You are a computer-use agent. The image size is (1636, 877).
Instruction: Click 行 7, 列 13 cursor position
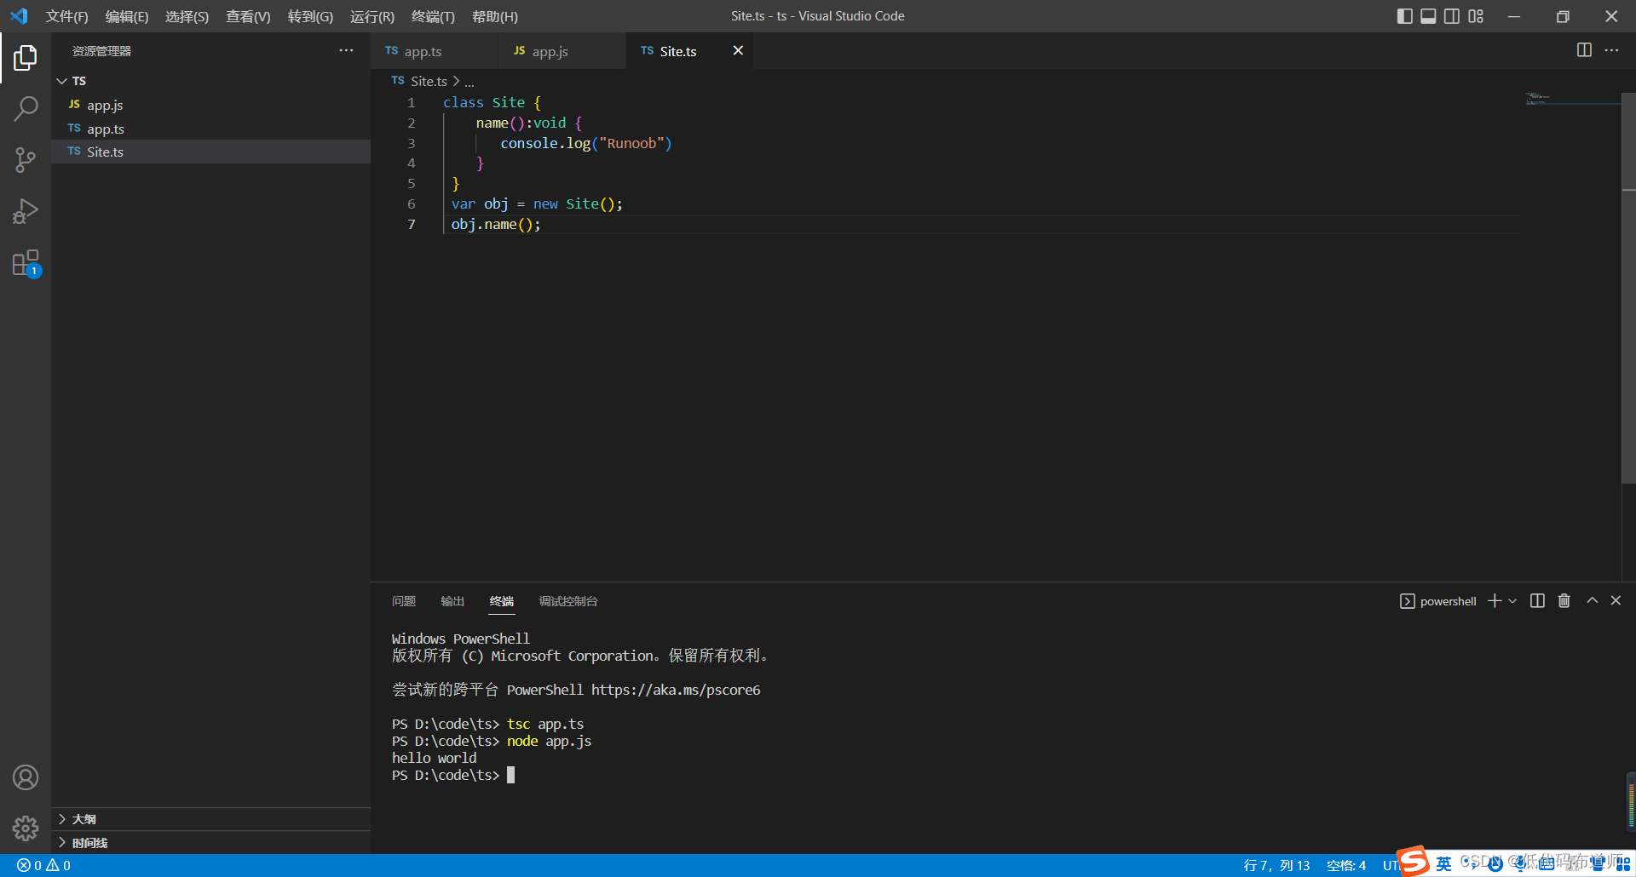point(1276,865)
